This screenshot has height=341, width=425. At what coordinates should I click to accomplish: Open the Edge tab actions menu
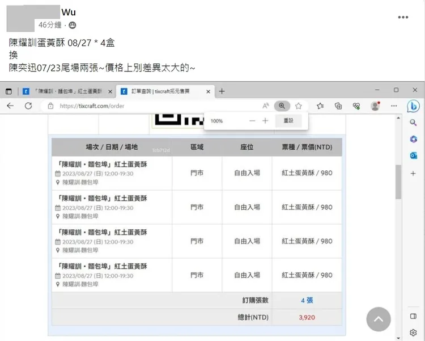[x=8, y=91]
